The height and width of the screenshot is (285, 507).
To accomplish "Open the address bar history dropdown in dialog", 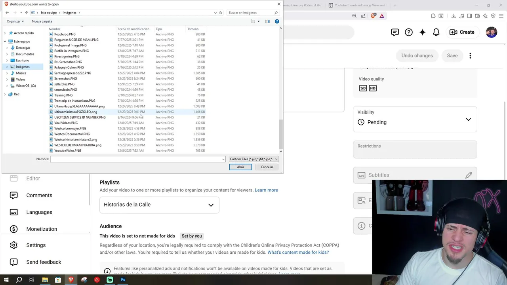I will (x=215, y=13).
